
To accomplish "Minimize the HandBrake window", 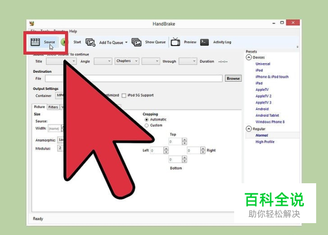I will point(274,23).
